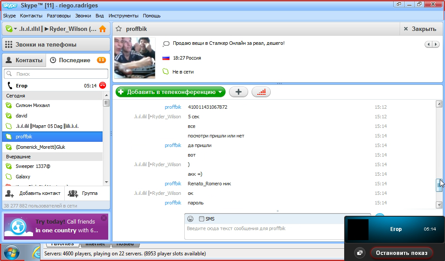The height and width of the screenshot is (261, 445).
Task: Open the dial pad for phone calls
Action: click(x=9, y=45)
